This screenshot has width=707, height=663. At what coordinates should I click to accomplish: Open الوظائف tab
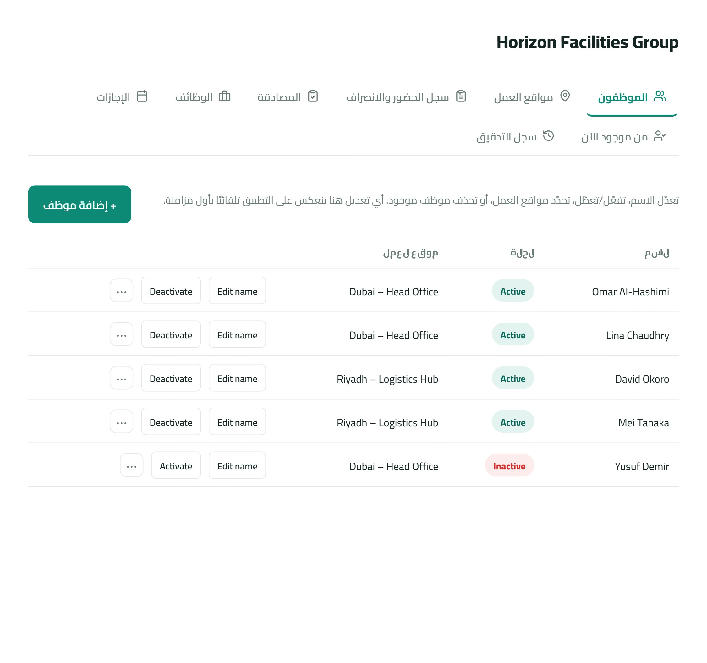(203, 97)
